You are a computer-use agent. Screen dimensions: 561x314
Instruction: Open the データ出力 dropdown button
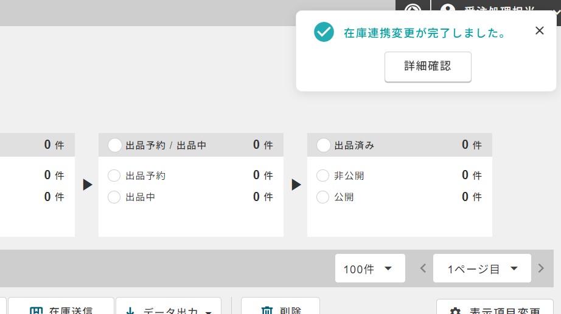click(169, 307)
